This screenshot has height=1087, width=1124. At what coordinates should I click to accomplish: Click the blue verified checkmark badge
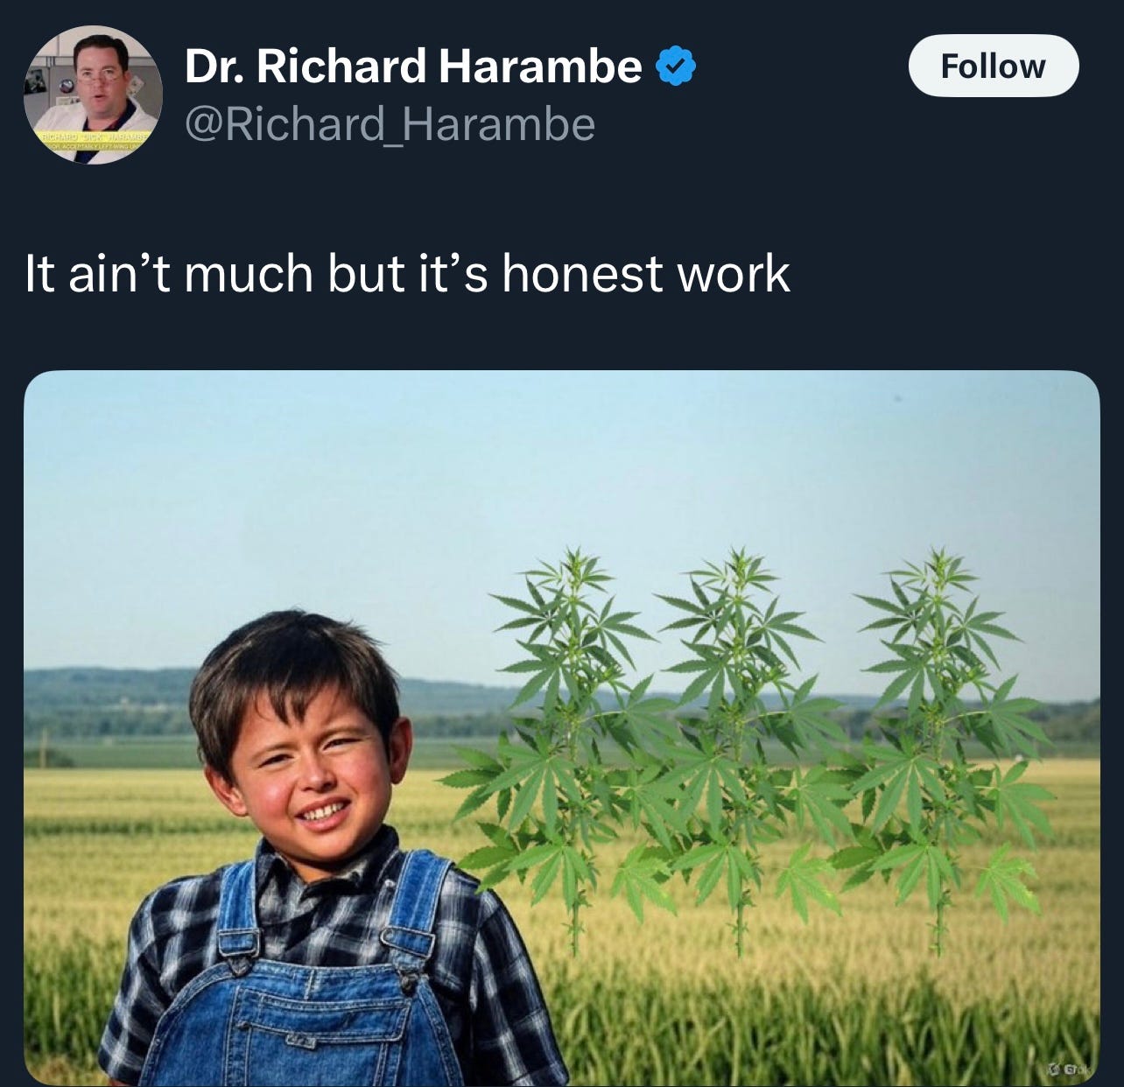[676, 68]
